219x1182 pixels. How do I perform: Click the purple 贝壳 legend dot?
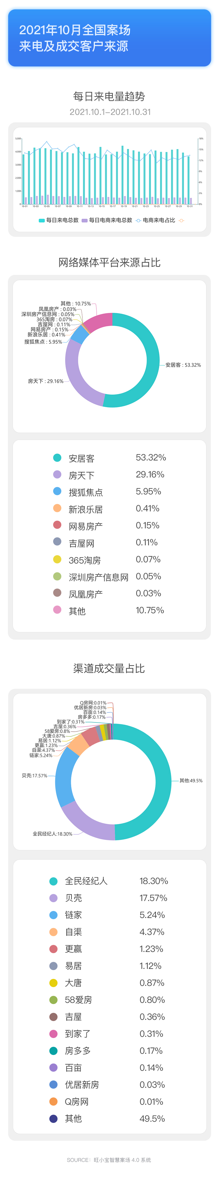click(54, 898)
